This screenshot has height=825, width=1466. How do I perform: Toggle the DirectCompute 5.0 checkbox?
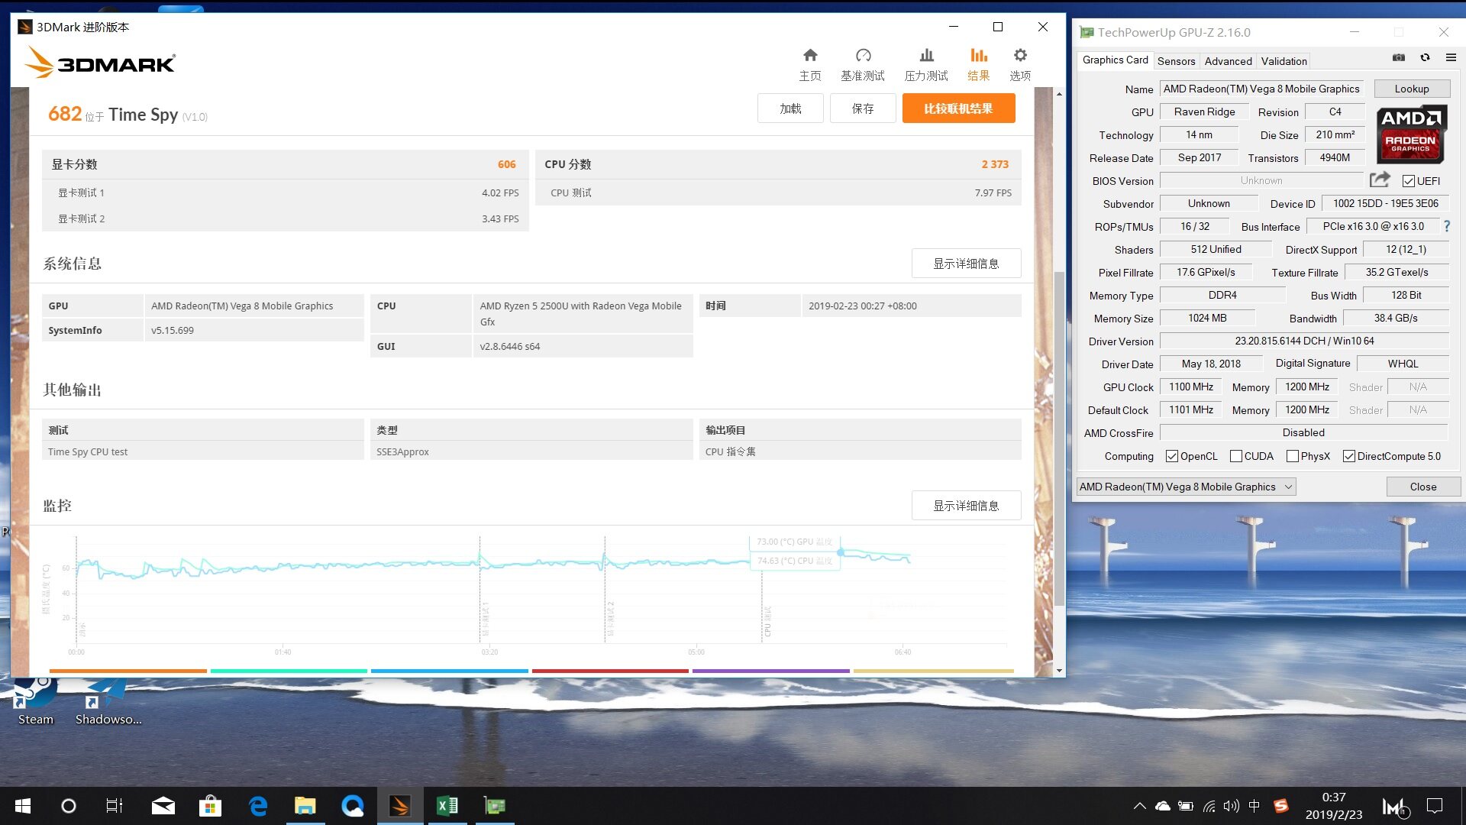point(1349,456)
